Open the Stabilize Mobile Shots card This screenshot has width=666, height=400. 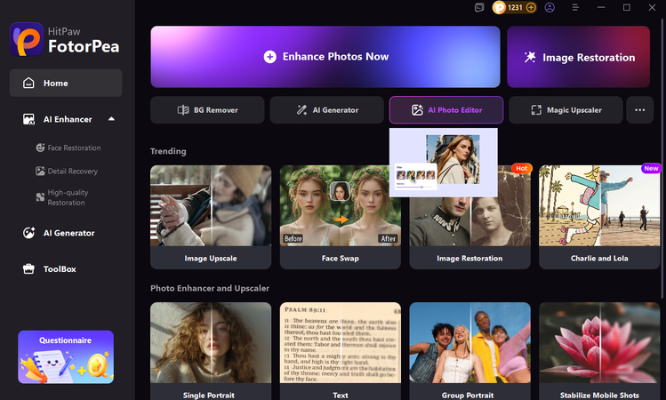tap(599, 351)
